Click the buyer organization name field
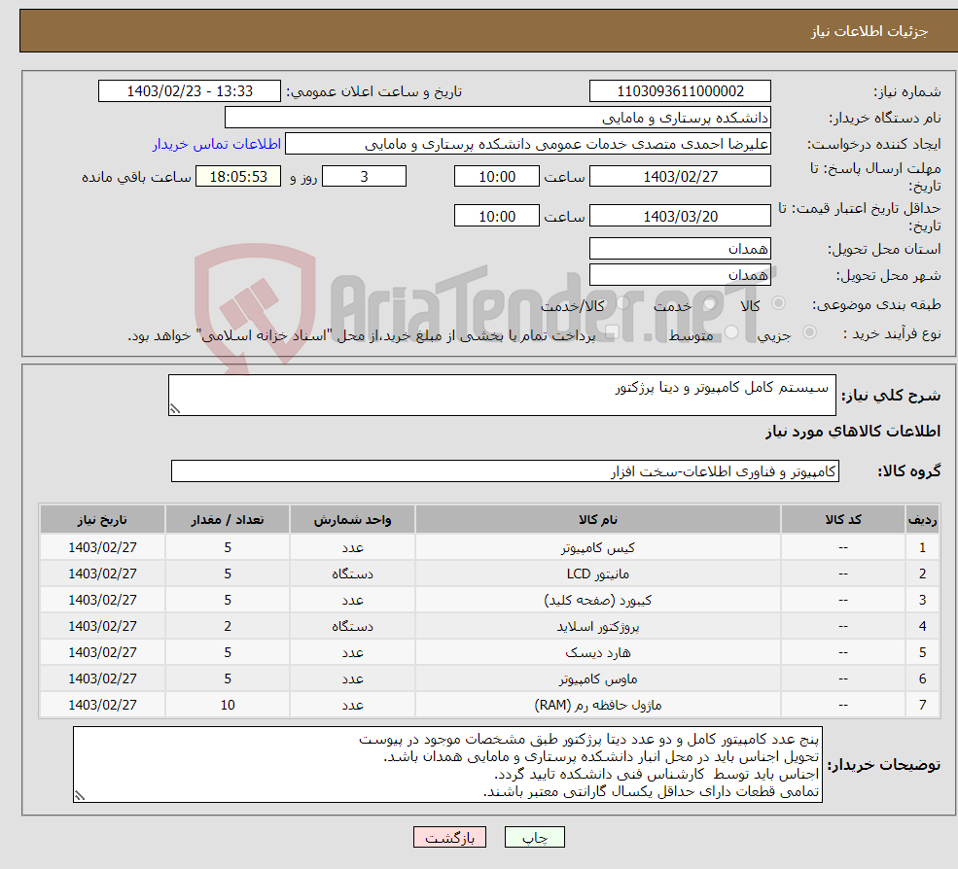Viewport: 958px width, 869px height. (498, 118)
